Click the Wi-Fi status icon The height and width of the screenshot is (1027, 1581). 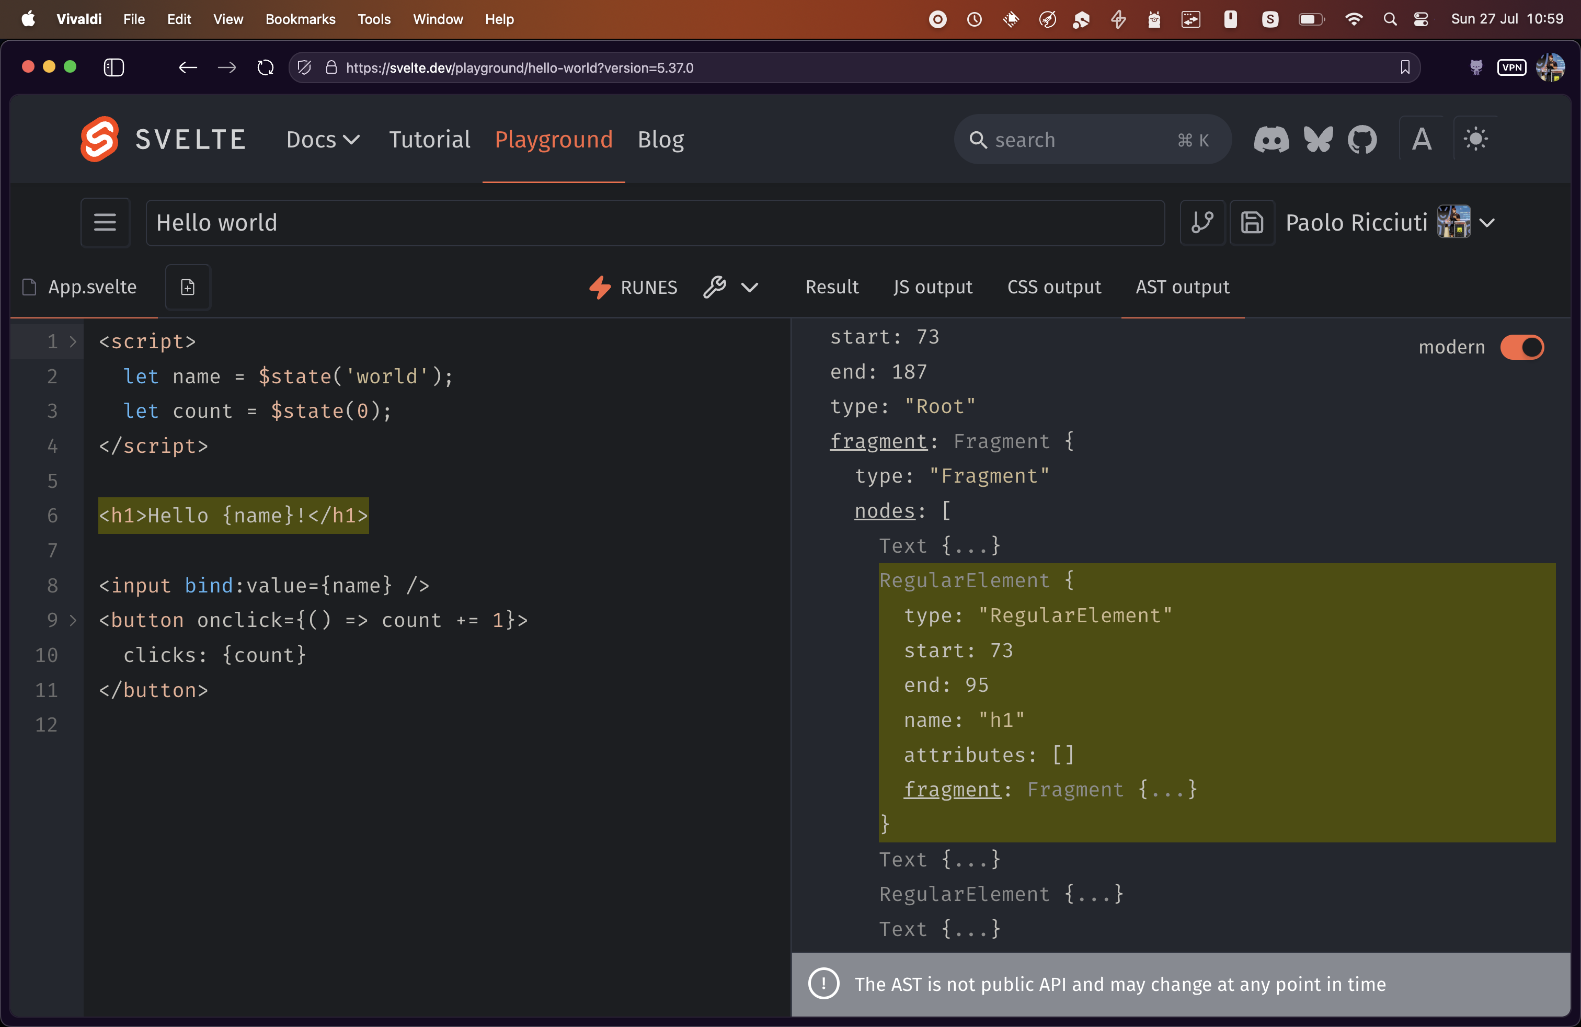click(x=1353, y=19)
